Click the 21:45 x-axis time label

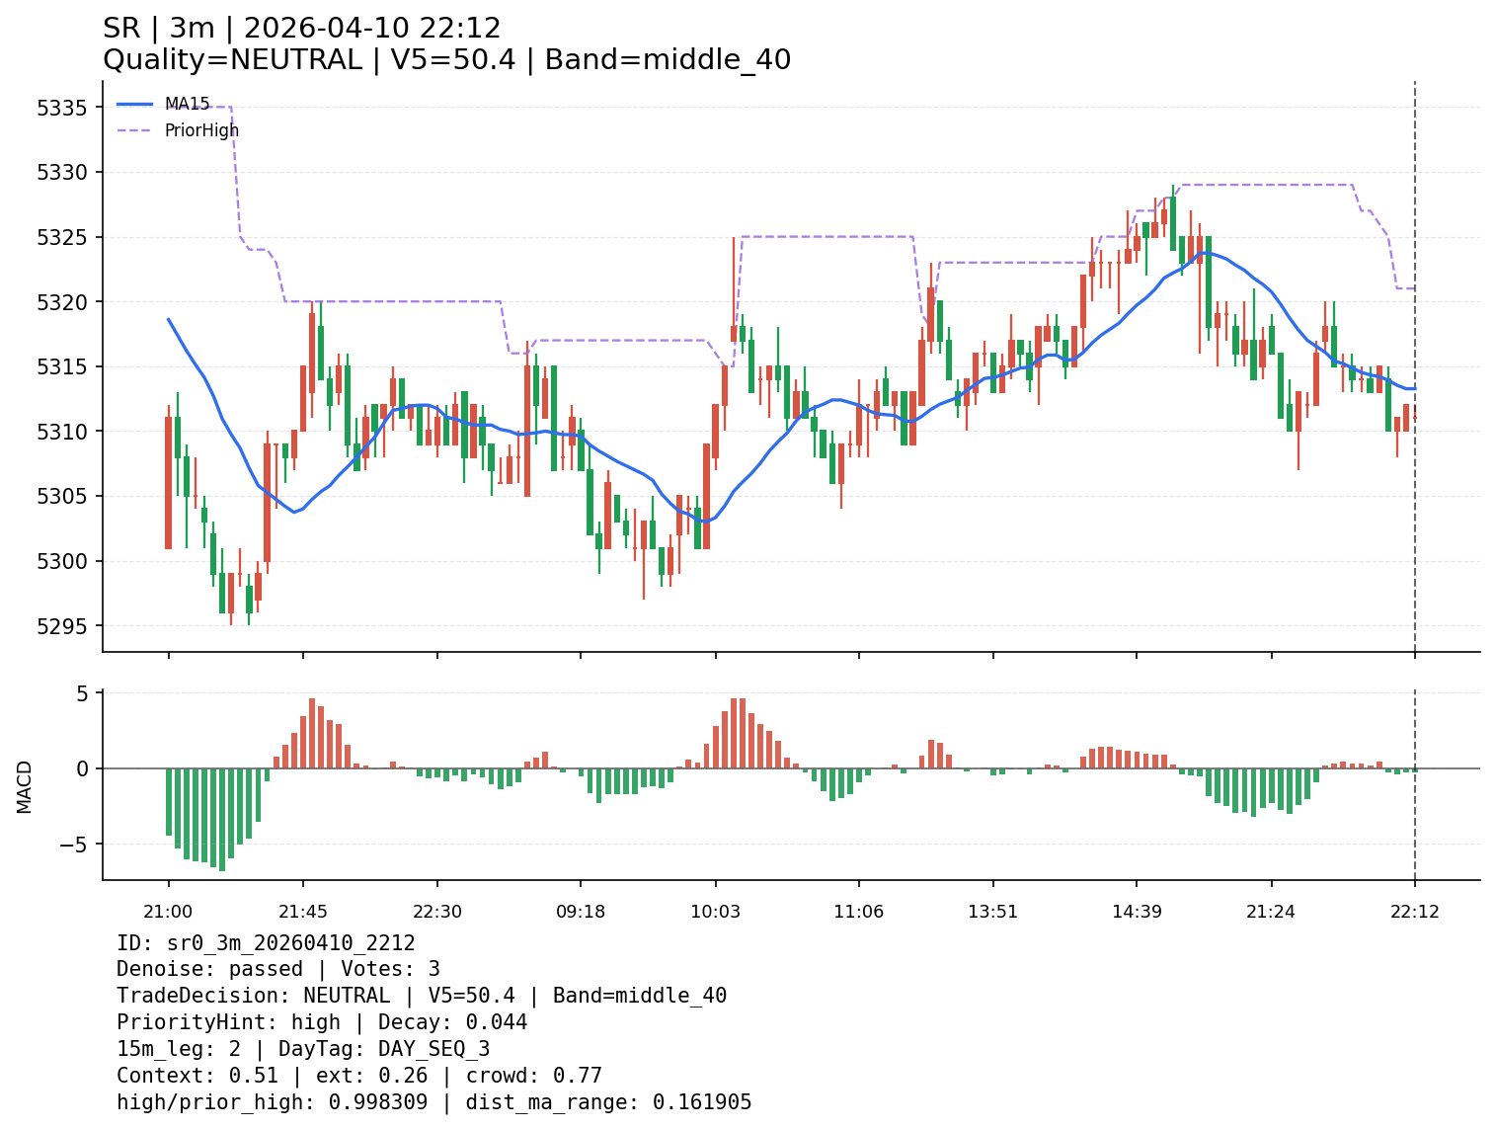point(303,912)
